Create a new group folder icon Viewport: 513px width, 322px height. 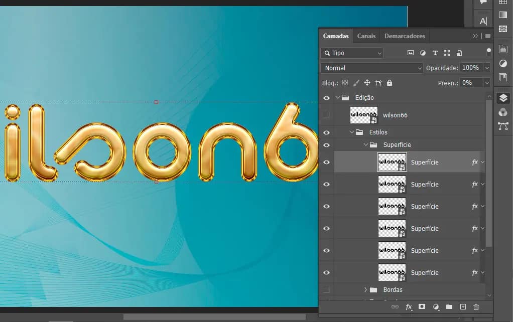449,306
